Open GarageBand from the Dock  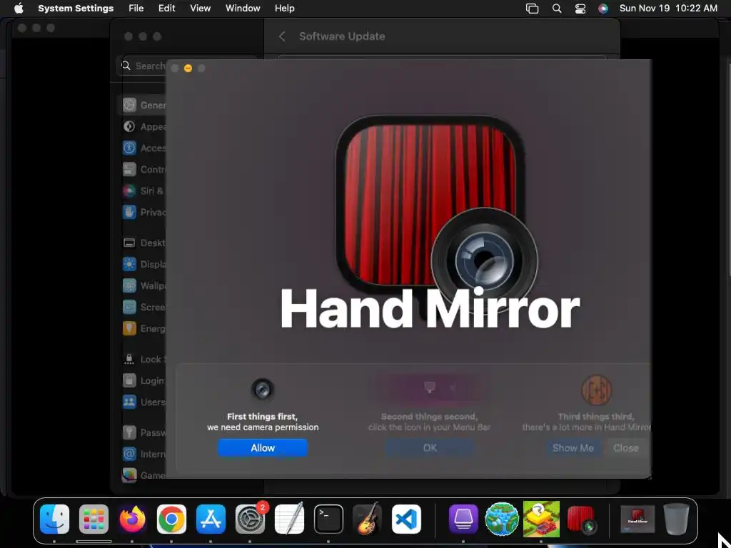click(368, 519)
